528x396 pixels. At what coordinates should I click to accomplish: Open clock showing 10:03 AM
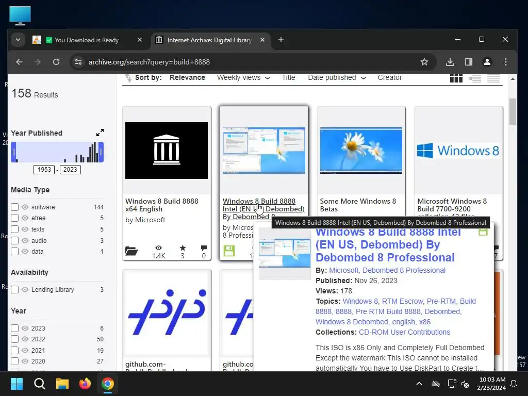click(x=492, y=384)
